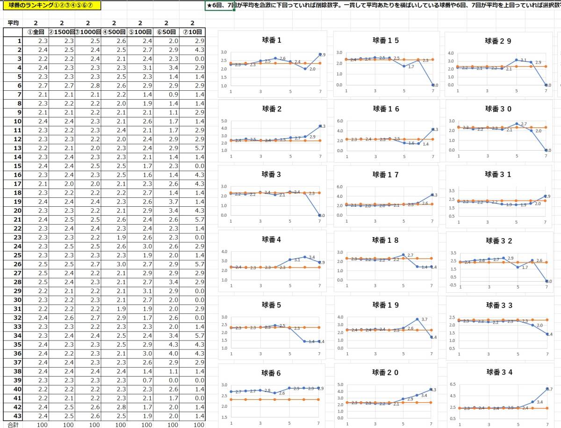Image resolution: width=561 pixels, height=428 pixels.
Task: Select the 球番１ line chart
Action: click(x=273, y=64)
